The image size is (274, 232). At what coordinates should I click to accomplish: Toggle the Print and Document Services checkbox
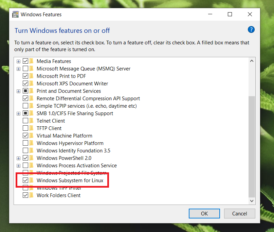tap(25, 91)
